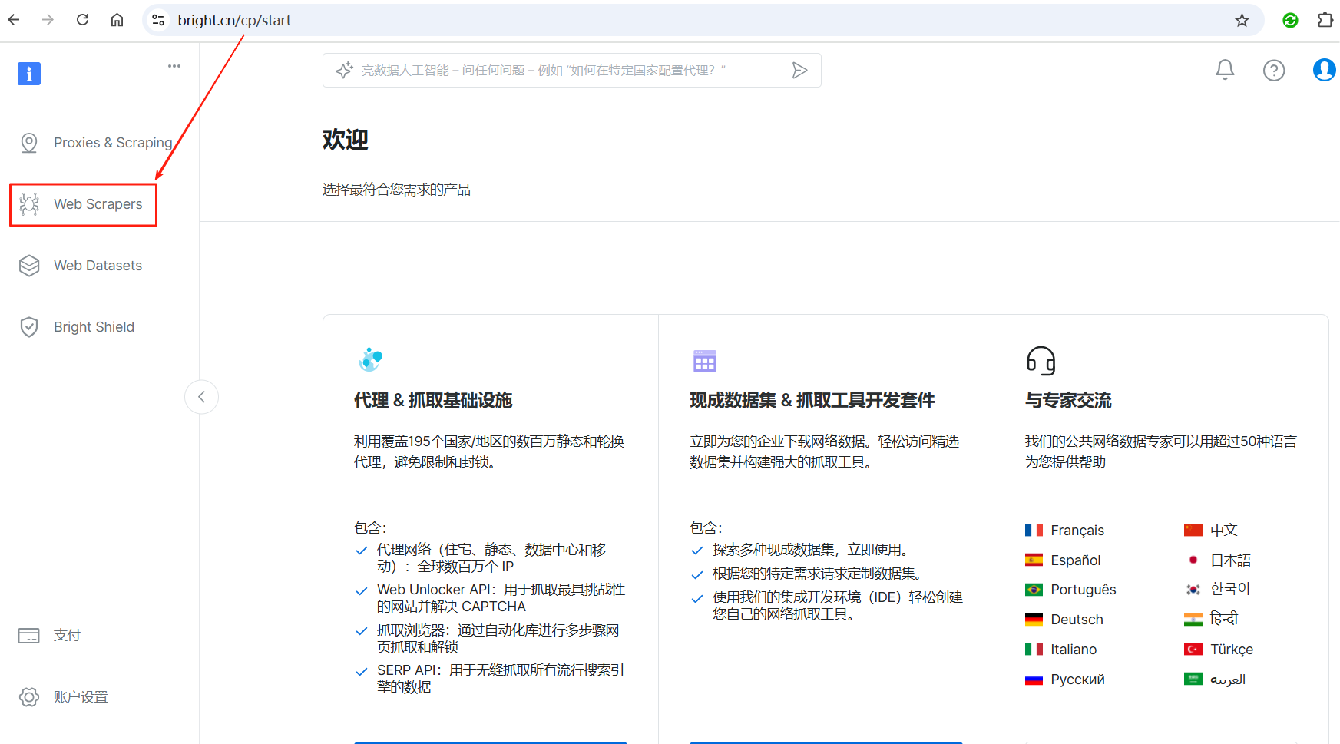Click 选择最符合您需求的产品 subtitle text
This screenshot has width=1340, height=744.
(x=396, y=190)
